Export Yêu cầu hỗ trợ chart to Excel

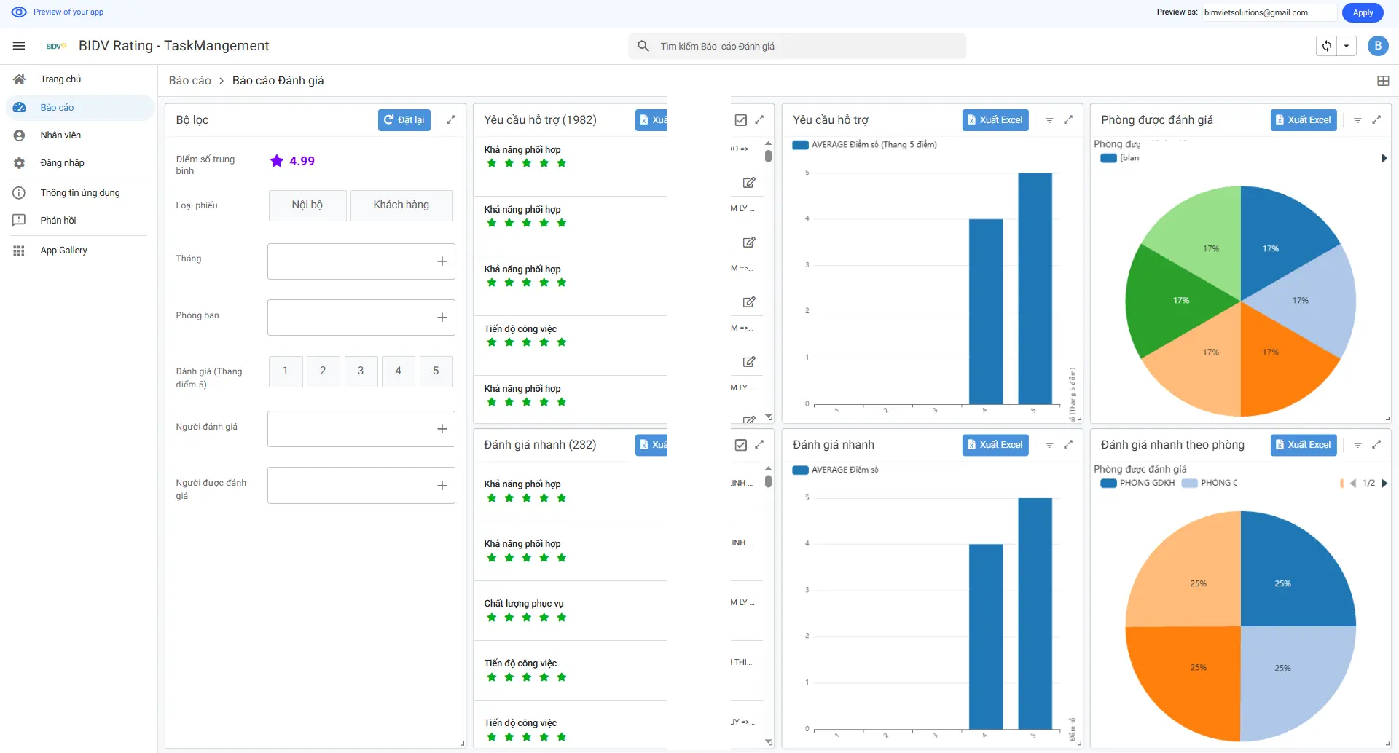pos(995,120)
